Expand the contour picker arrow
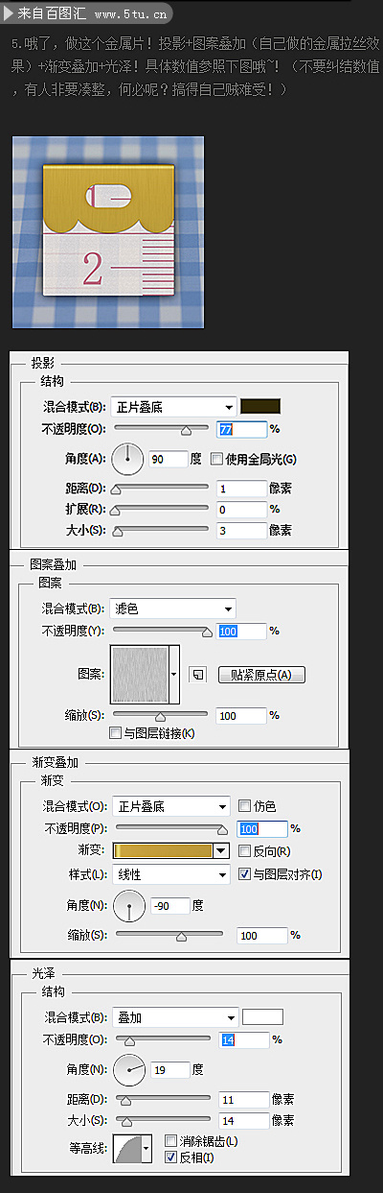This screenshot has width=383, height=1193. (x=146, y=1147)
